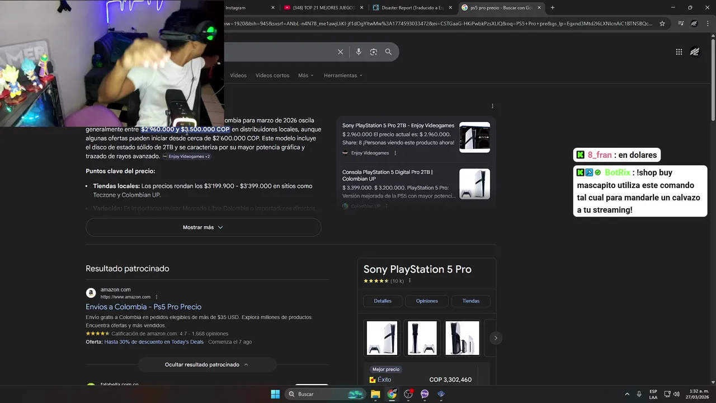Click the first PS5 Pro product image thumbnail

pos(382,338)
